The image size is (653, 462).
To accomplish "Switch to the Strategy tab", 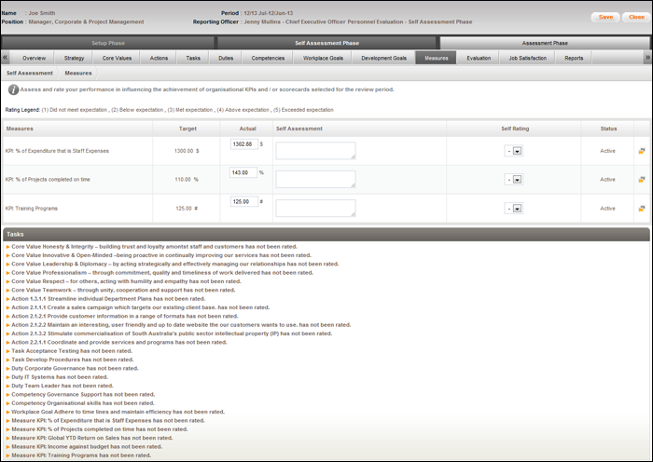I will [74, 59].
